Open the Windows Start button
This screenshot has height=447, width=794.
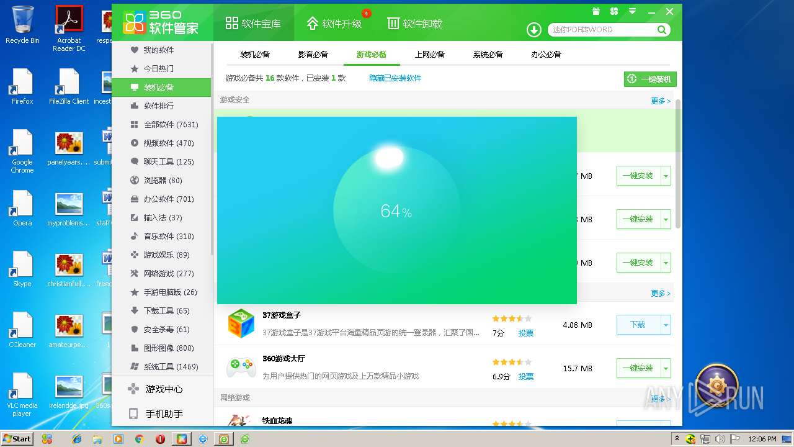[17, 438]
